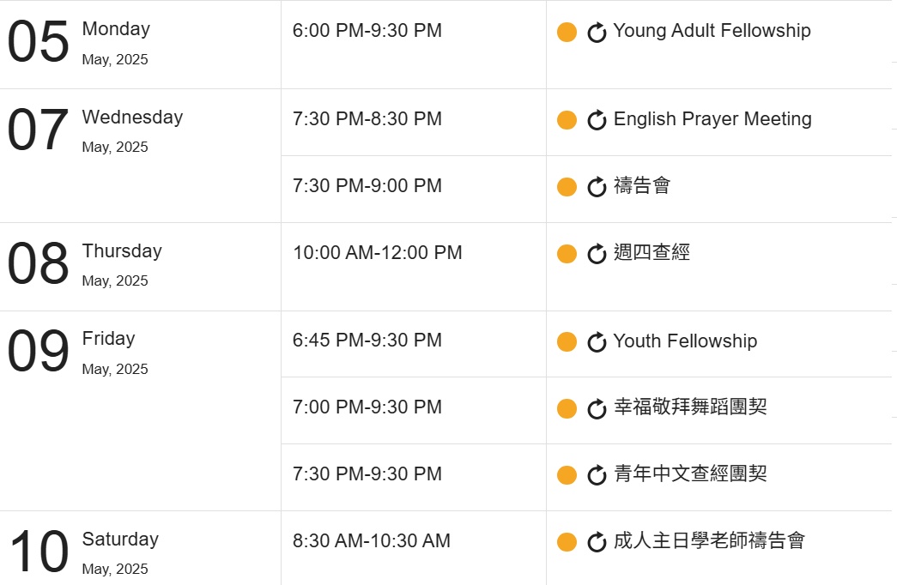Click the 8:30 AM-10:30 AM Saturday time
The width and height of the screenshot is (897, 585).
tap(372, 541)
